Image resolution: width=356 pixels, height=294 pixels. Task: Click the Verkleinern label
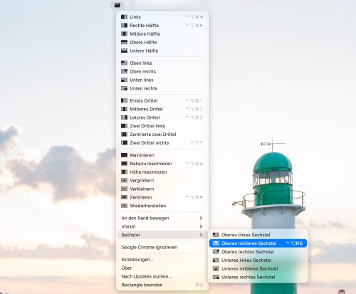[142, 189]
